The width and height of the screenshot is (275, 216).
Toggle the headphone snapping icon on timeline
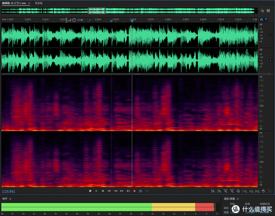click(x=262, y=20)
